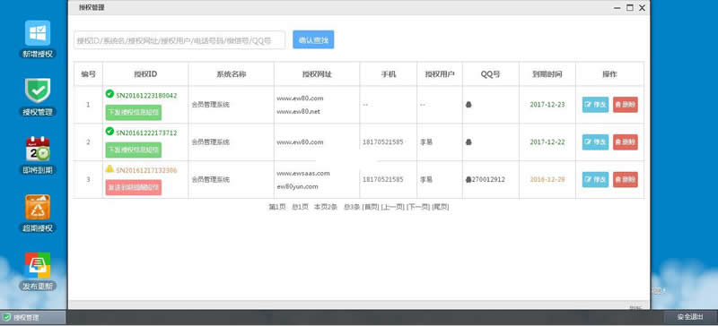The image size is (718, 326).
Task: Click 会员管理系统 in row 3
Action: [x=211, y=180]
